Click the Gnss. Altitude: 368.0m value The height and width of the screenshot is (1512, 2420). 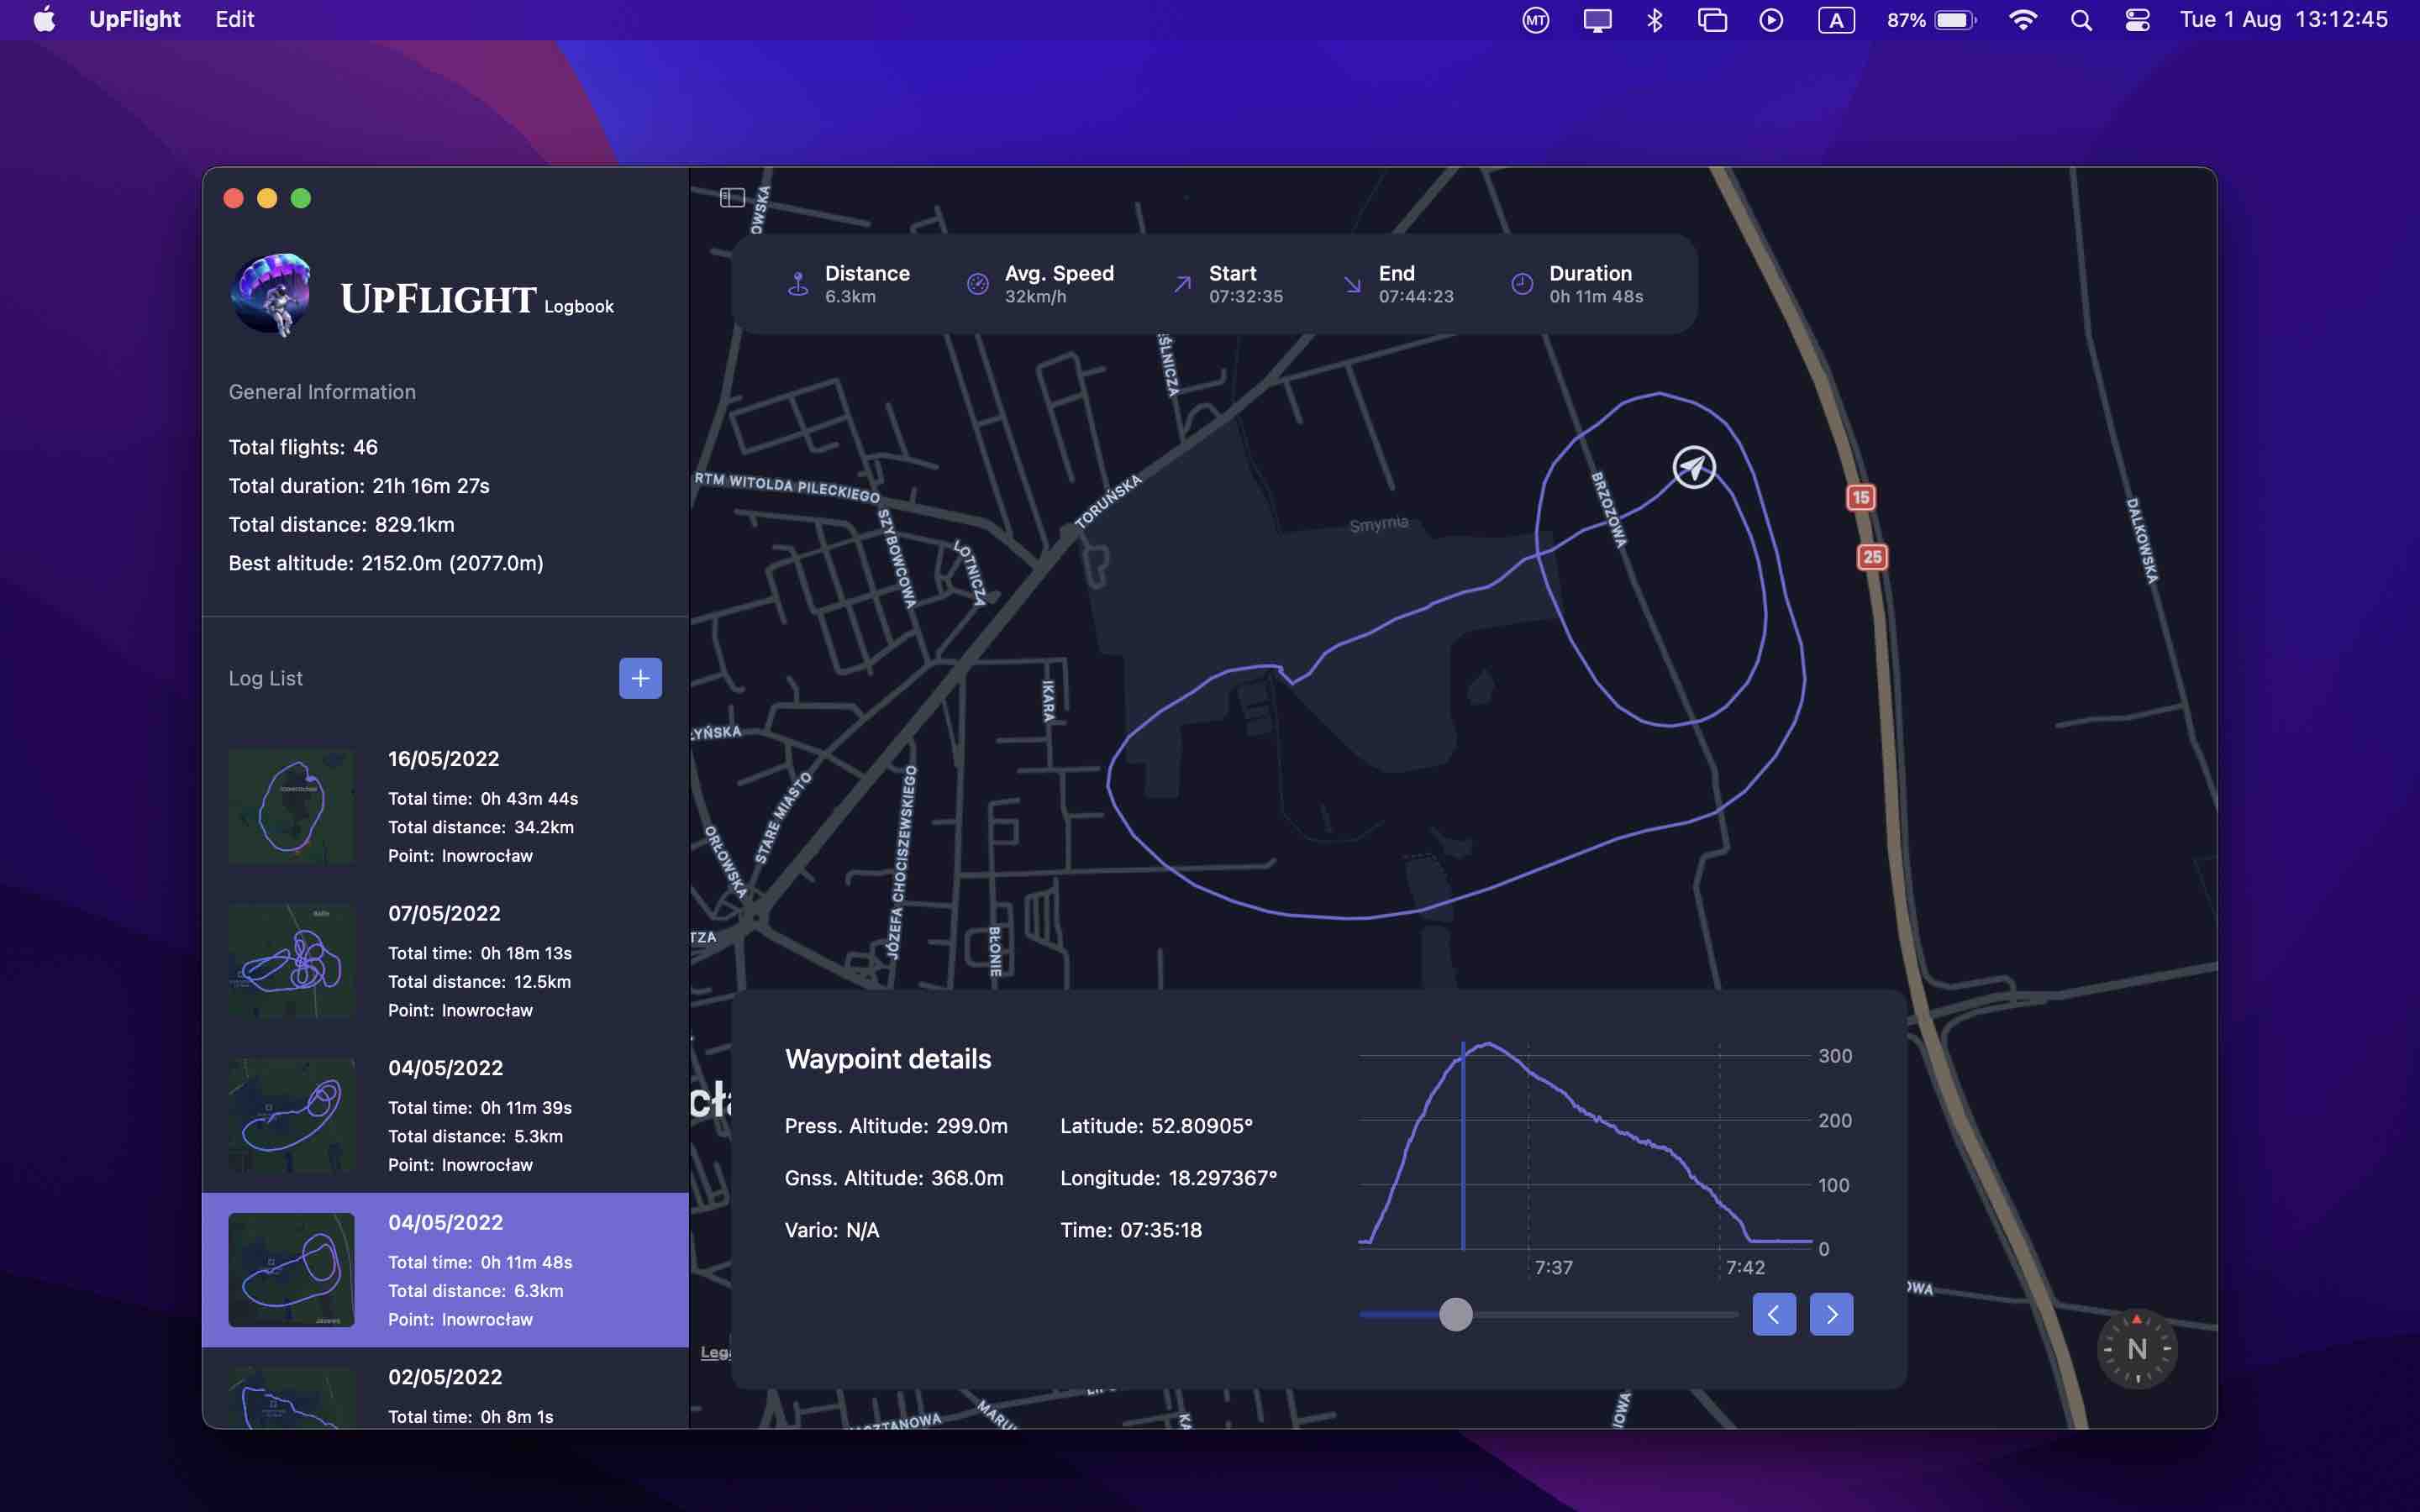click(894, 1178)
